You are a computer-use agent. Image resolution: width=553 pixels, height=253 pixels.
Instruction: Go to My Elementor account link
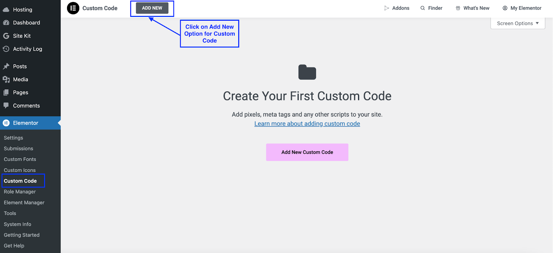coord(522,8)
